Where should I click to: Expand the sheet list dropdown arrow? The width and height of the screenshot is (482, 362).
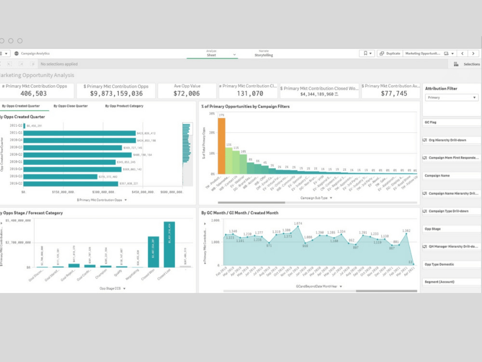point(453,54)
